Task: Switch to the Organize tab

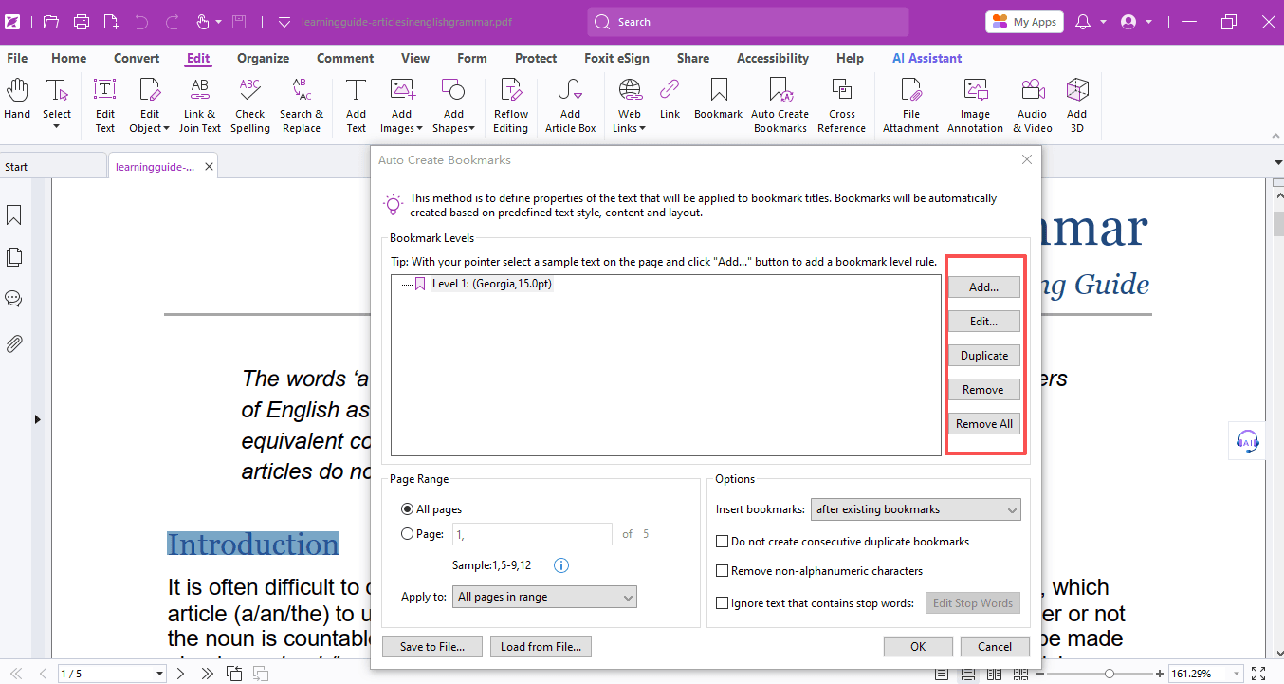Action: tap(263, 58)
